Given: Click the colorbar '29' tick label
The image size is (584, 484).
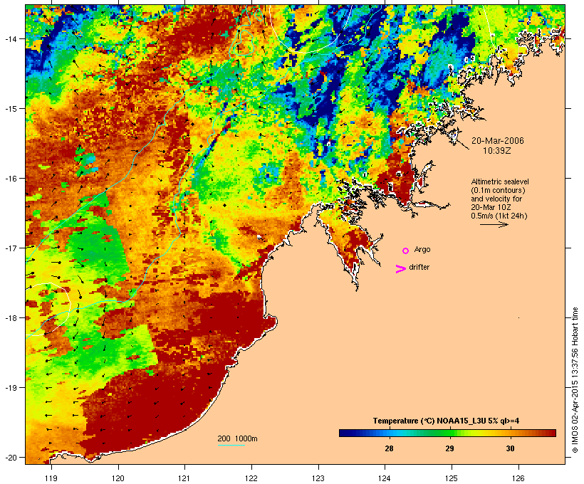Looking at the screenshot, I should [449, 448].
